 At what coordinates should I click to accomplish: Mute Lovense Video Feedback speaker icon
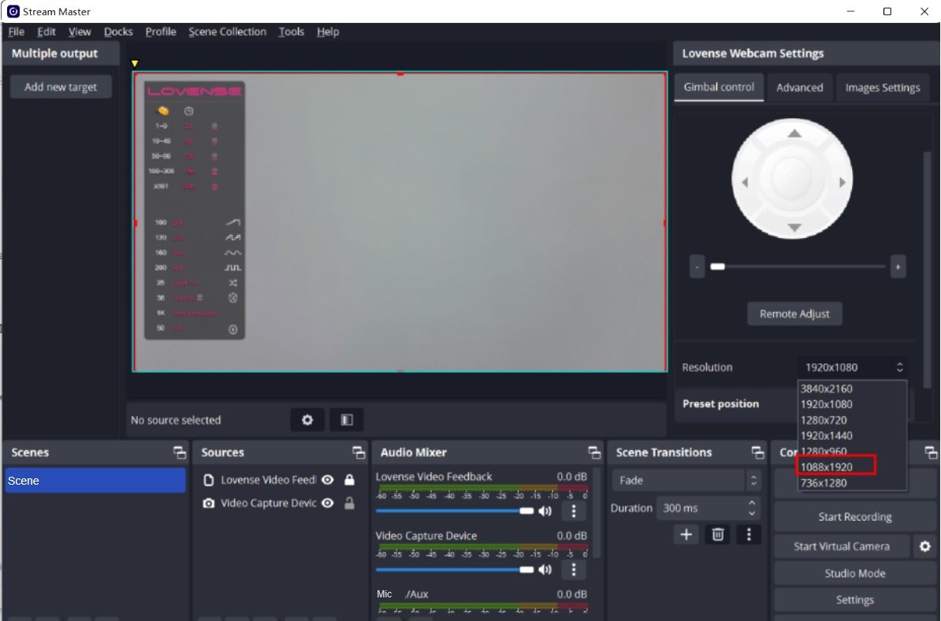click(545, 511)
